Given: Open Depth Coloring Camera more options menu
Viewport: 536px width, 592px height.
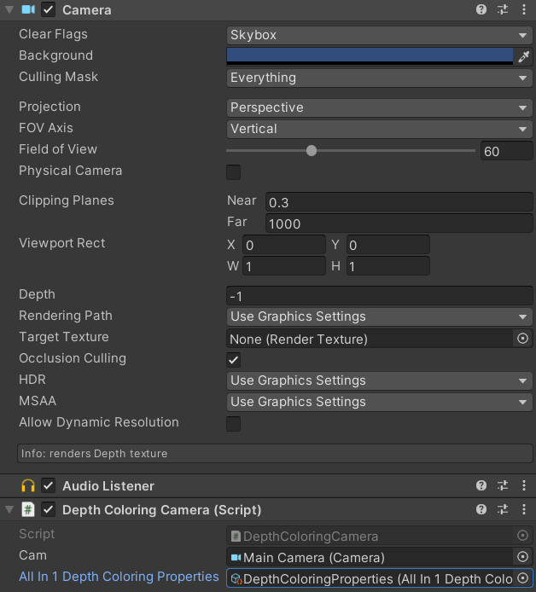Looking at the screenshot, I should coord(523,509).
